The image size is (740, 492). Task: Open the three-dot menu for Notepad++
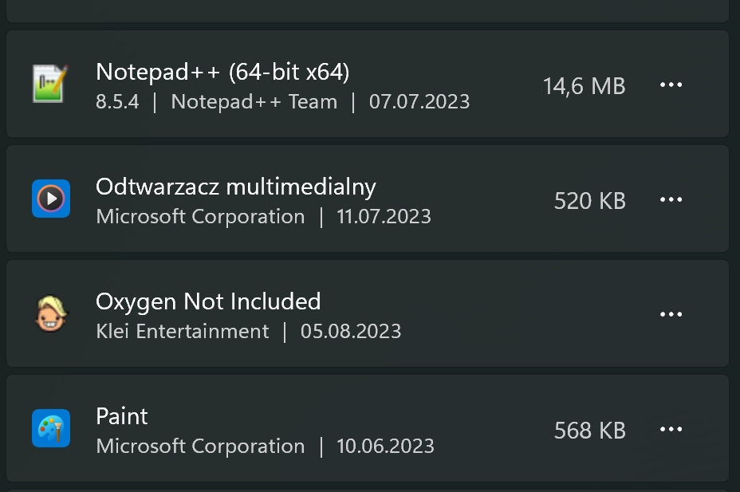click(x=671, y=85)
